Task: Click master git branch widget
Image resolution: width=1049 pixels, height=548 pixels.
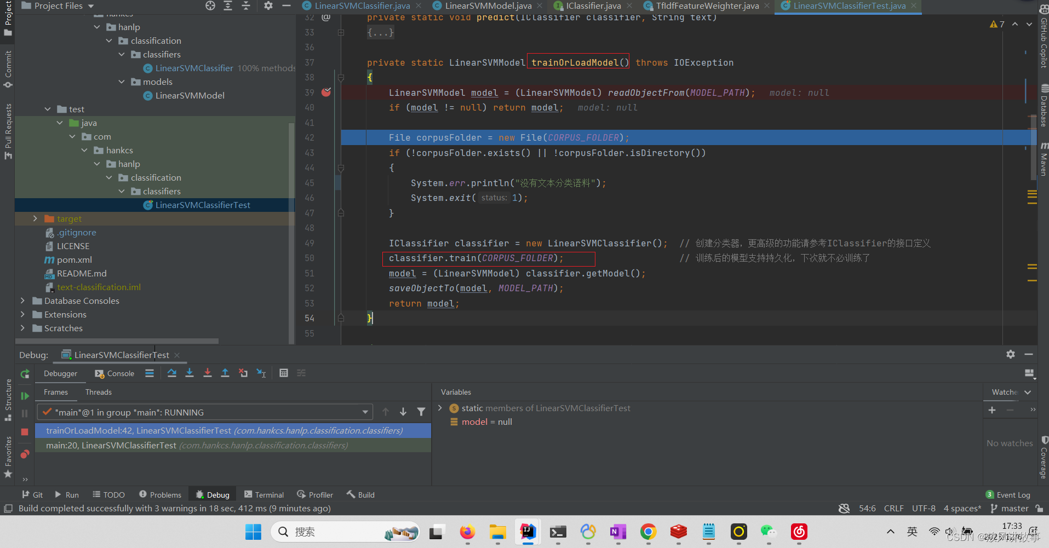Action: click(1010, 509)
